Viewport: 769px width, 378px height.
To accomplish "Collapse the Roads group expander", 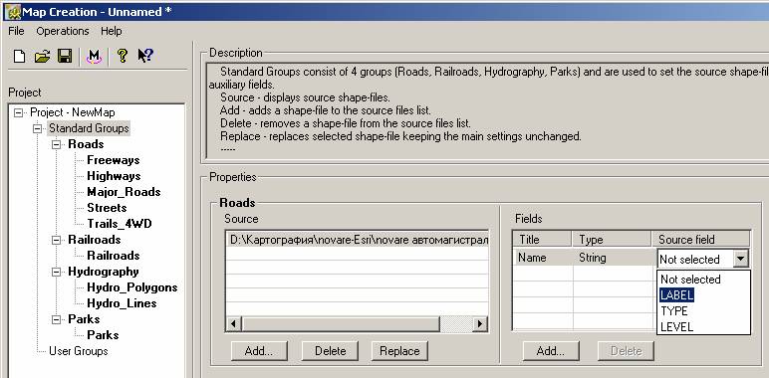I will 57,145.
